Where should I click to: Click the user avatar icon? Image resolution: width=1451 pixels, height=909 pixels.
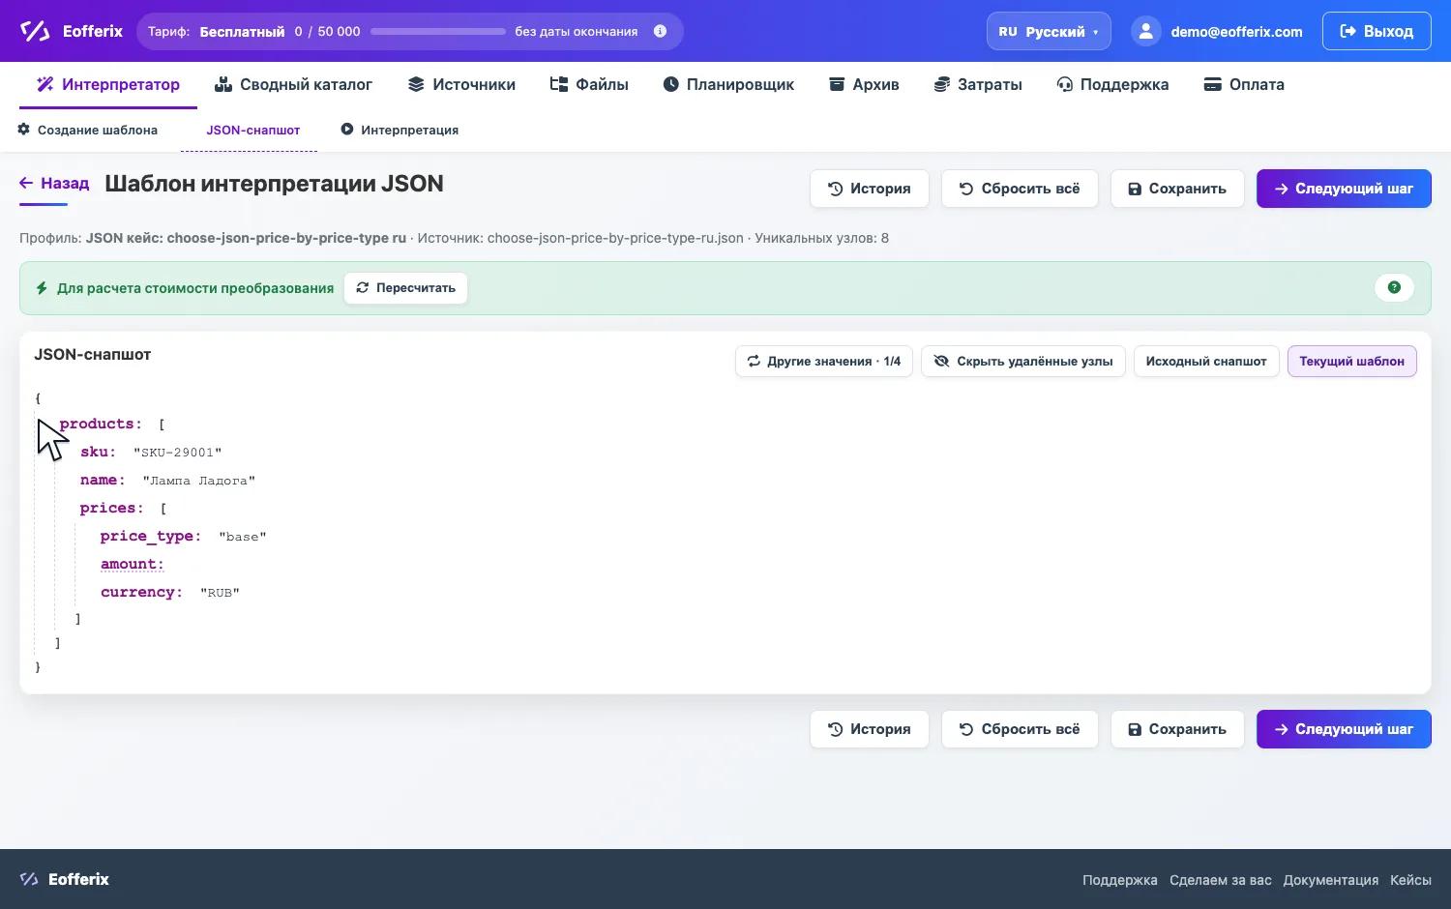point(1145,31)
